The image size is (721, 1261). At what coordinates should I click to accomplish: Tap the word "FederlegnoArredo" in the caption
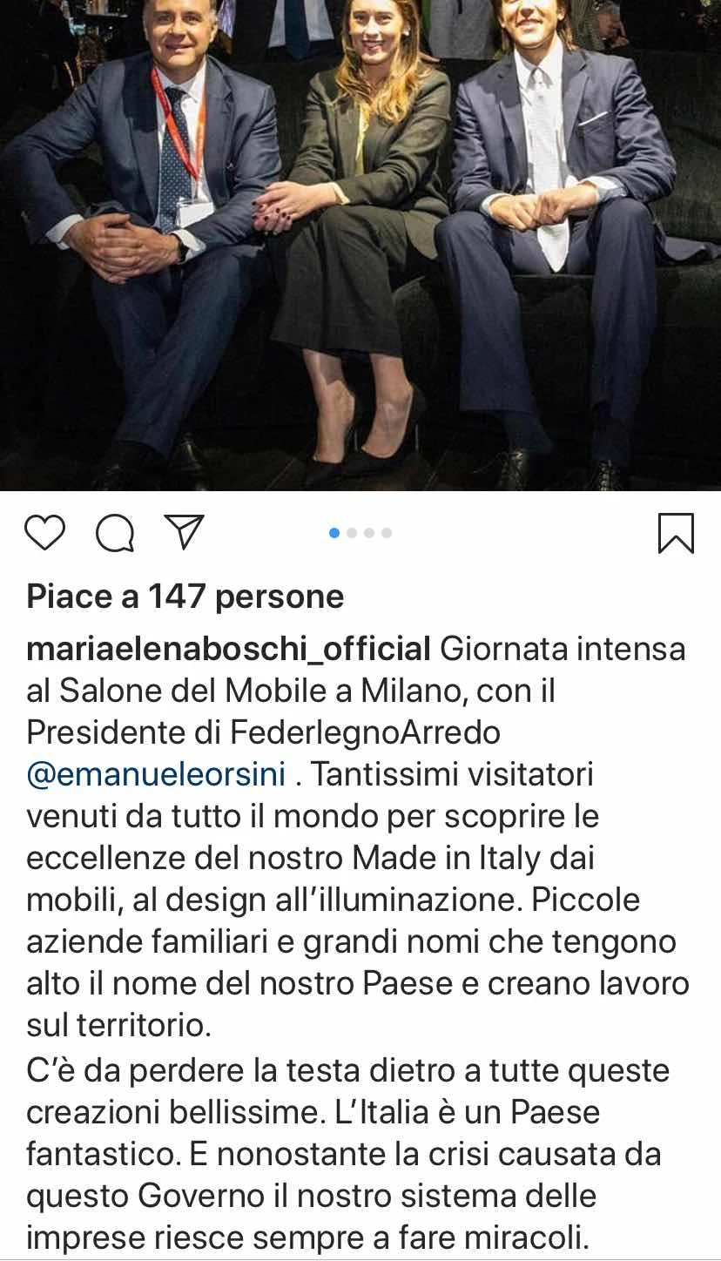(365, 732)
